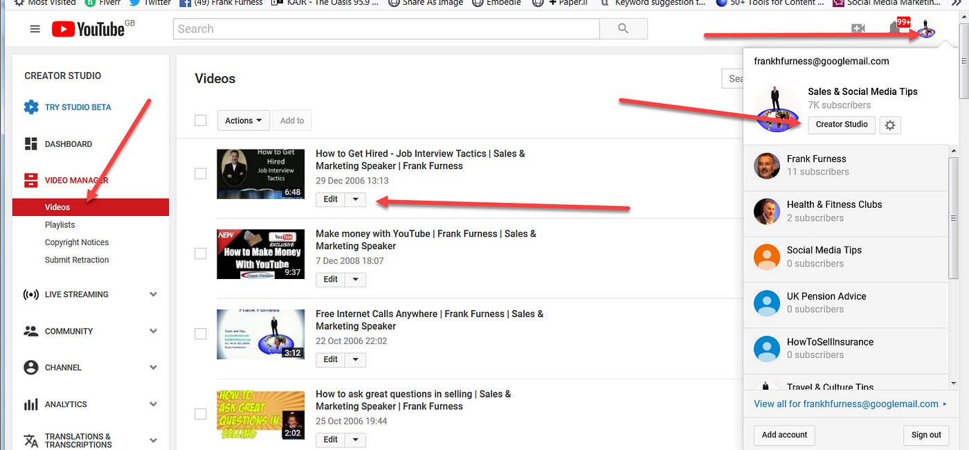The height and width of the screenshot is (450, 969).
Task: Click TRY STUDIO BETA link
Action: tap(78, 107)
